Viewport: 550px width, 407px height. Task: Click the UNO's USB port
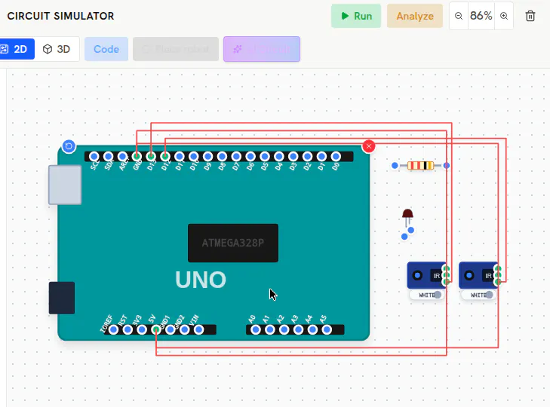(65, 185)
